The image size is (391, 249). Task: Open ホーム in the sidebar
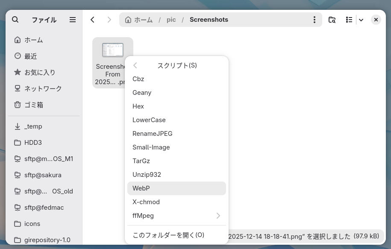33,40
